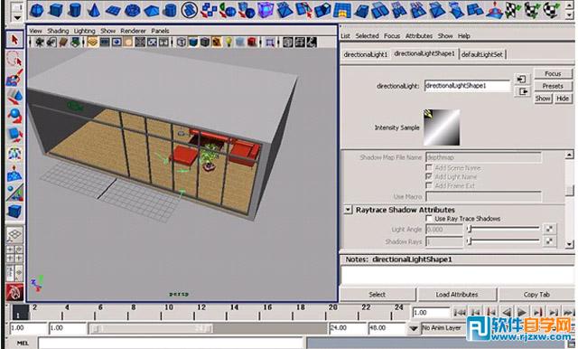Image resolution: width=578 pixels, height=349 pixels.
Task: Toggle the Add Light Name checkbox
Action: click(430, 176)
